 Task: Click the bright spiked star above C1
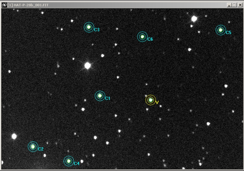pyautogui.click(x=88, y=65)
